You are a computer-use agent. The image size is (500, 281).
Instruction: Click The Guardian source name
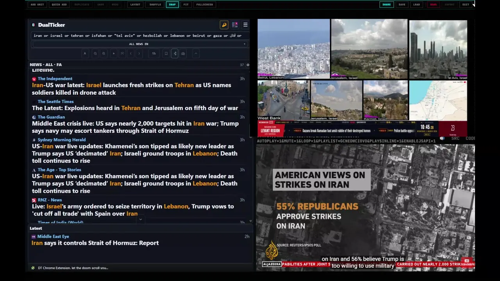pos(51,117)
